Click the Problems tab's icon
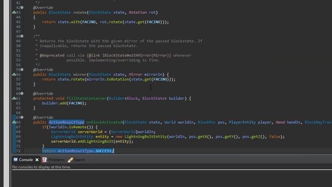This screenshot has width=332, height=187. pyautogui.click(x=45, y=159)
